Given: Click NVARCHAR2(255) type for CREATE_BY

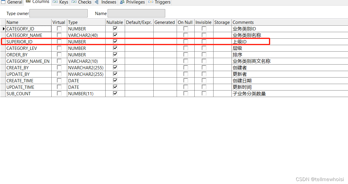Looking at the screenshot, I should click(x=86, y=68).
